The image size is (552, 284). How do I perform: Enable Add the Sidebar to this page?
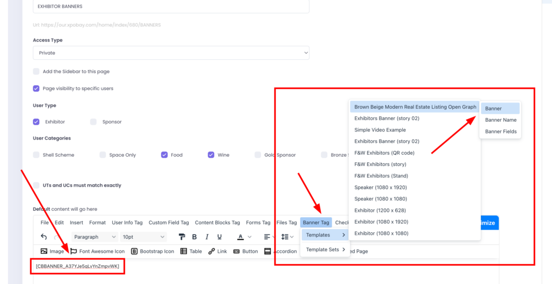[x=36, y=71]
